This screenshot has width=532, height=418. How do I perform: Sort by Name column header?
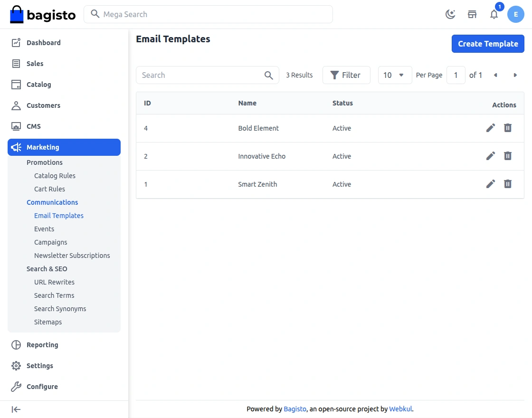coord(247,103)
